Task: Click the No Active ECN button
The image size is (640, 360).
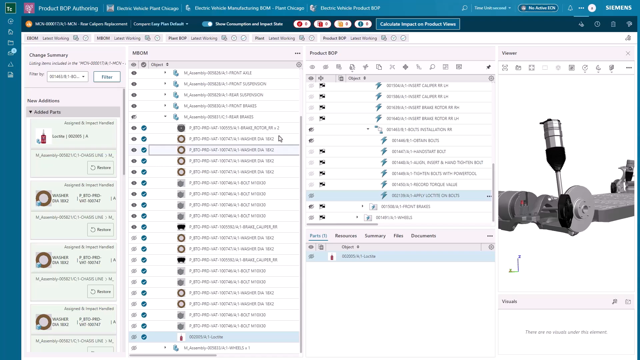Action: (x=538, y=8)
